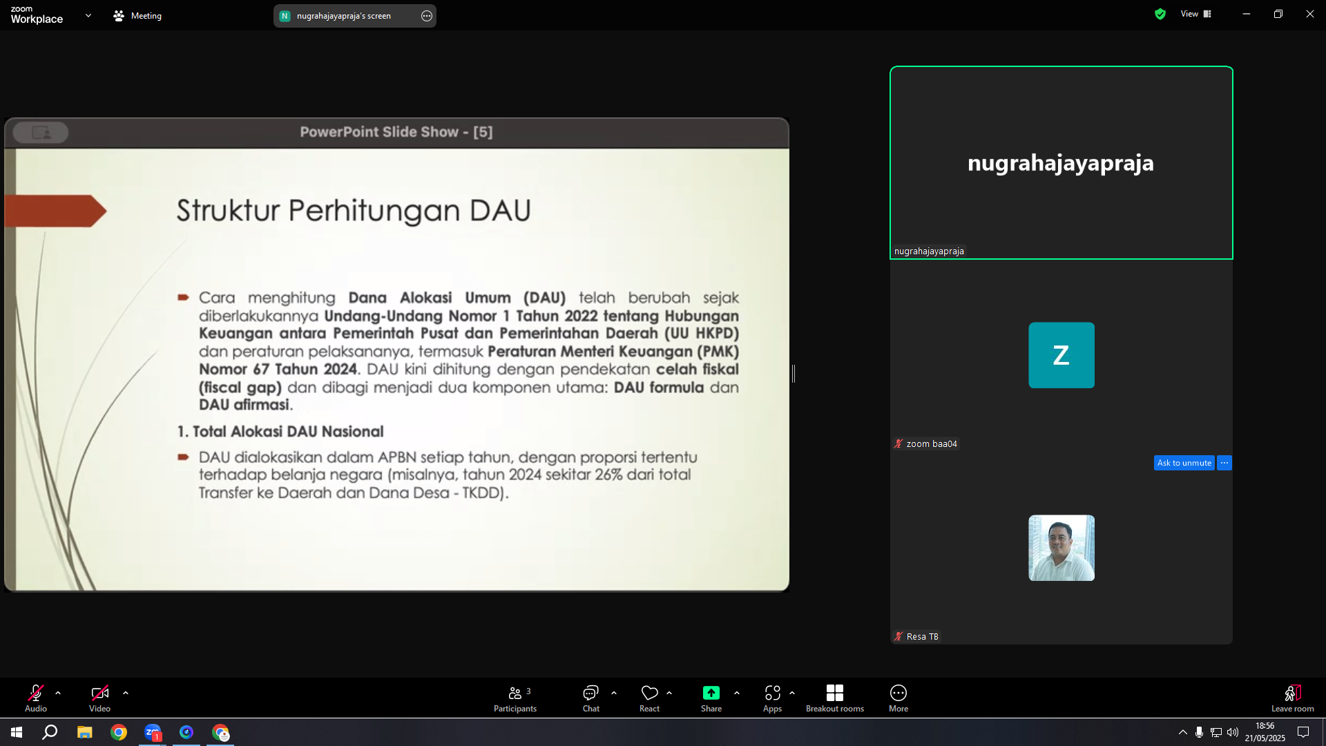Screen dimensions: 1326x746
Task: Click the Struktur Perhitungan DAU slide title
Action: (354, 211)
